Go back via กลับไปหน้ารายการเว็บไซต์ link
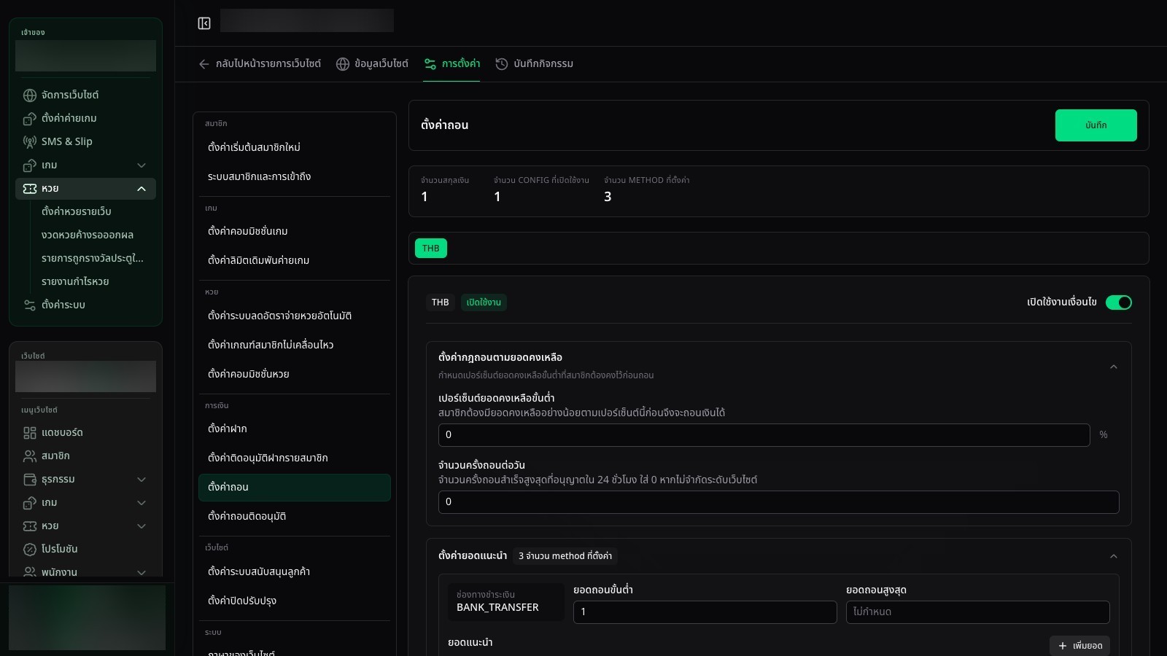This screenshot has width=1167, height=656. (260, 64)
